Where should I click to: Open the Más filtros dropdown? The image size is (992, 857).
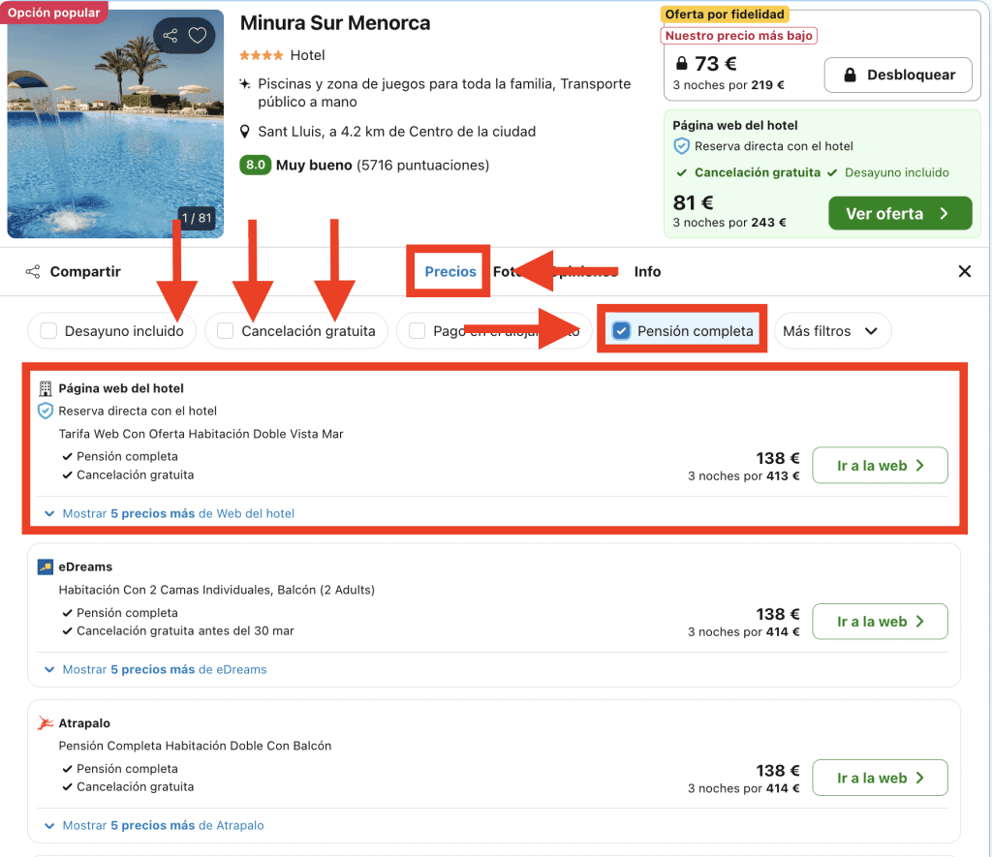[x=830, y=331]
